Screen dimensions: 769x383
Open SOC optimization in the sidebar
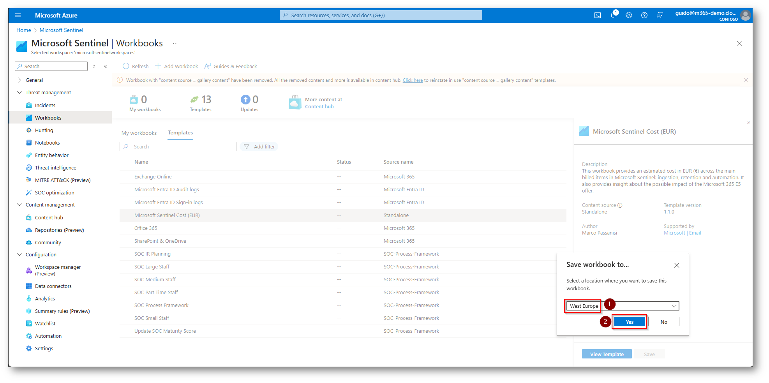55,192
